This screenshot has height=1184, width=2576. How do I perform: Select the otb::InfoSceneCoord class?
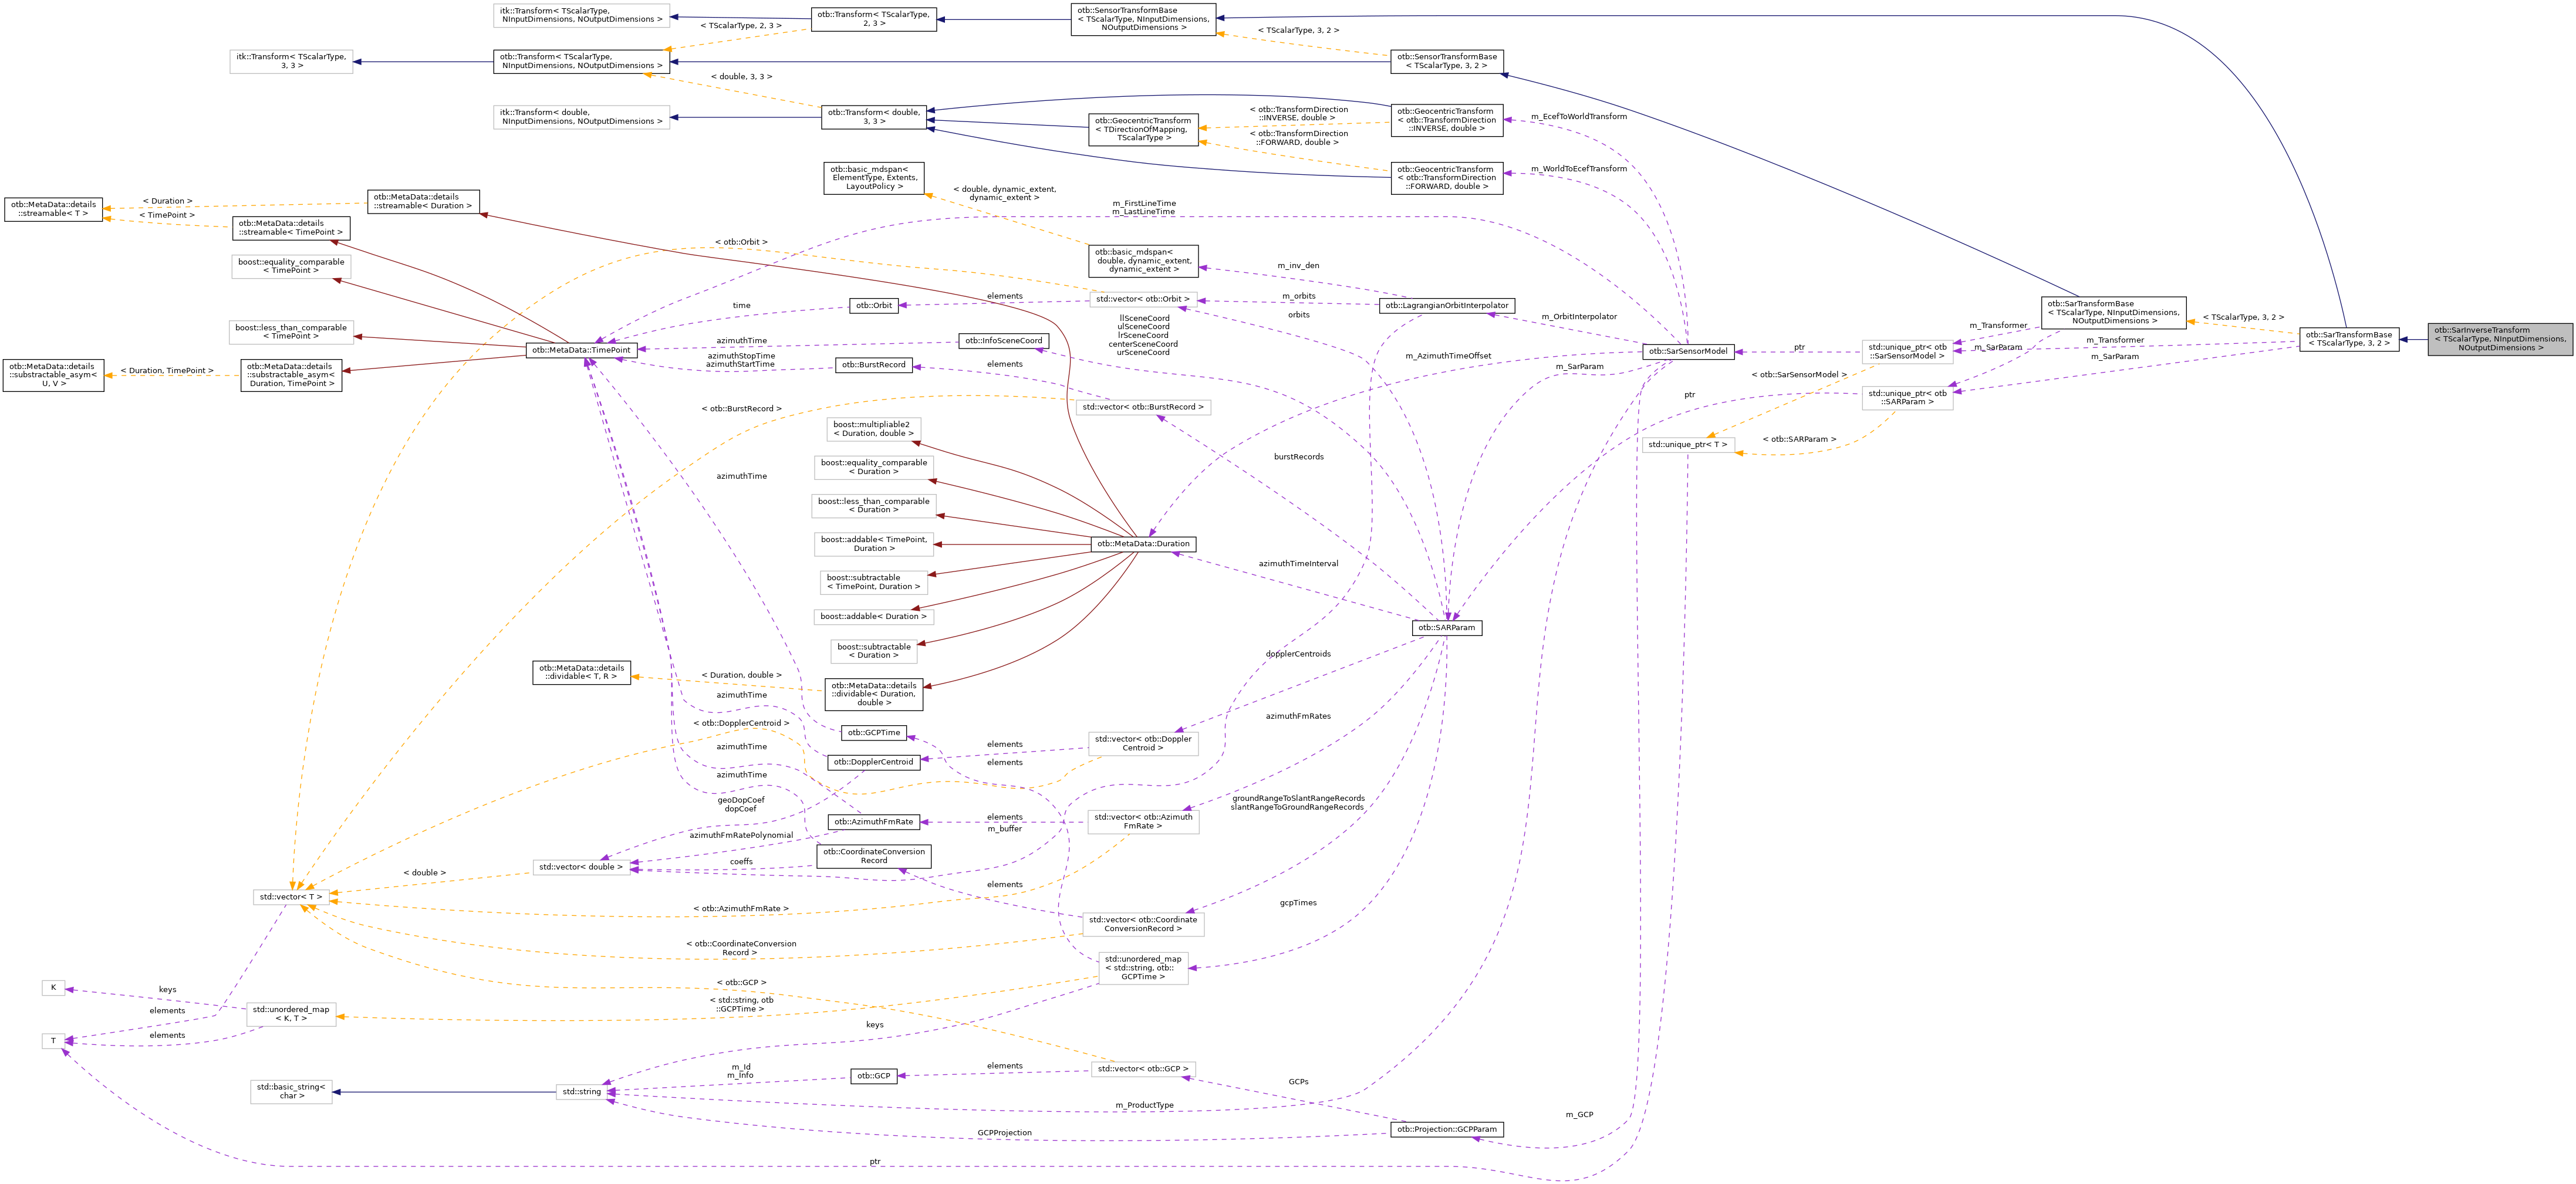[x=1005, y=340]
